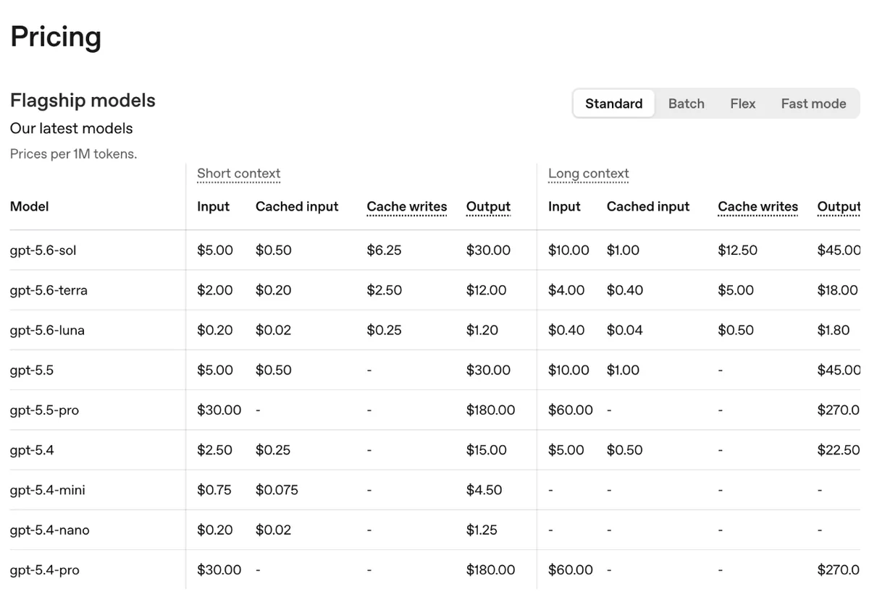Click the $4.50 output price for gpt-5.4-mini
Image resolution: width=869 pixels, height=610 pixels.
point(484,491)
